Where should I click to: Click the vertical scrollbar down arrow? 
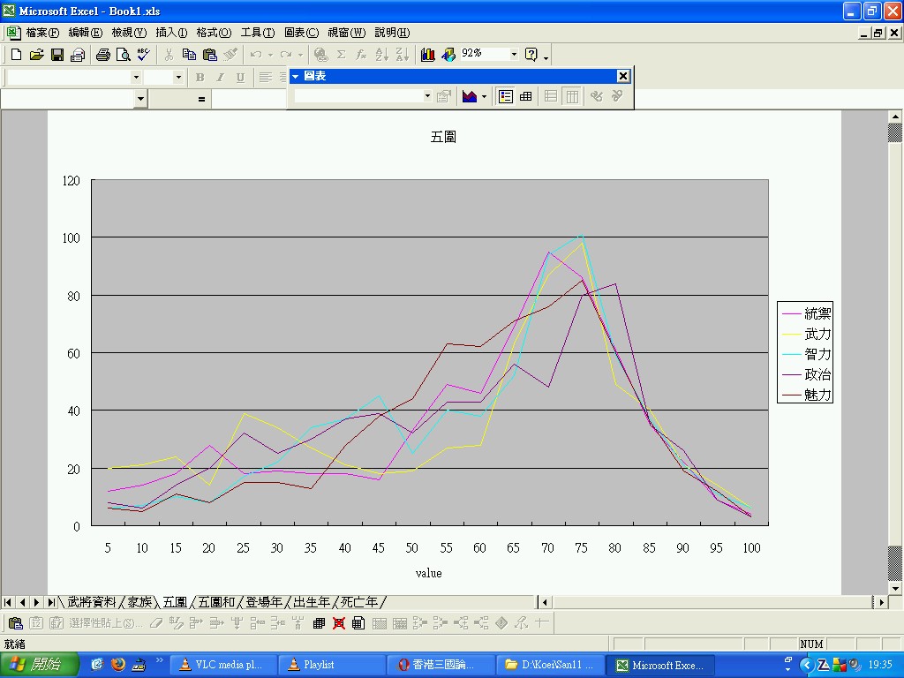pos(895,589)
